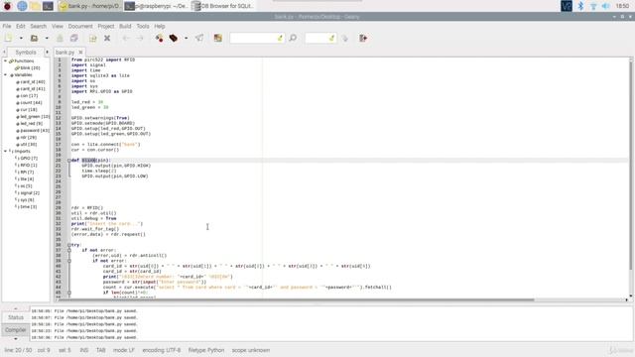Select time [3] import in symbols tree
635x357 pixels.
point(29,207)
